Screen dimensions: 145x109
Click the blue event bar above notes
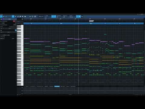click(84, 23)
